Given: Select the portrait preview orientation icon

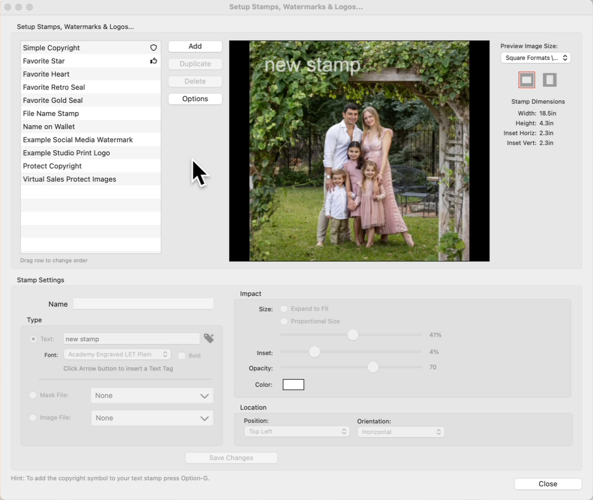Looking at the screenshot, I should tap(549, 80).
